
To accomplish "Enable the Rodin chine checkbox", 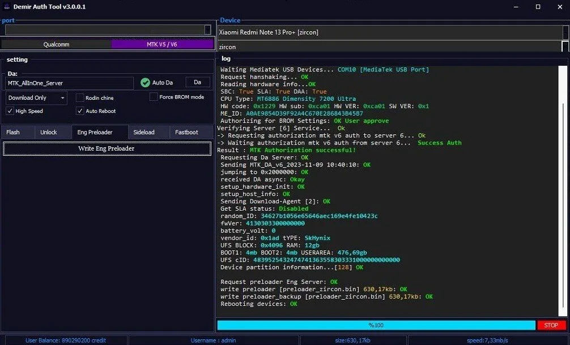I will pyautogui.click(x=80, y=97).
